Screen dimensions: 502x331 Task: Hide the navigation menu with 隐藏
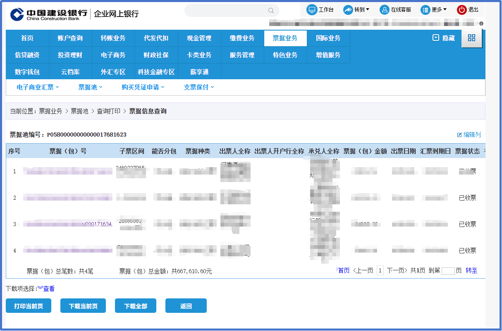444,38
